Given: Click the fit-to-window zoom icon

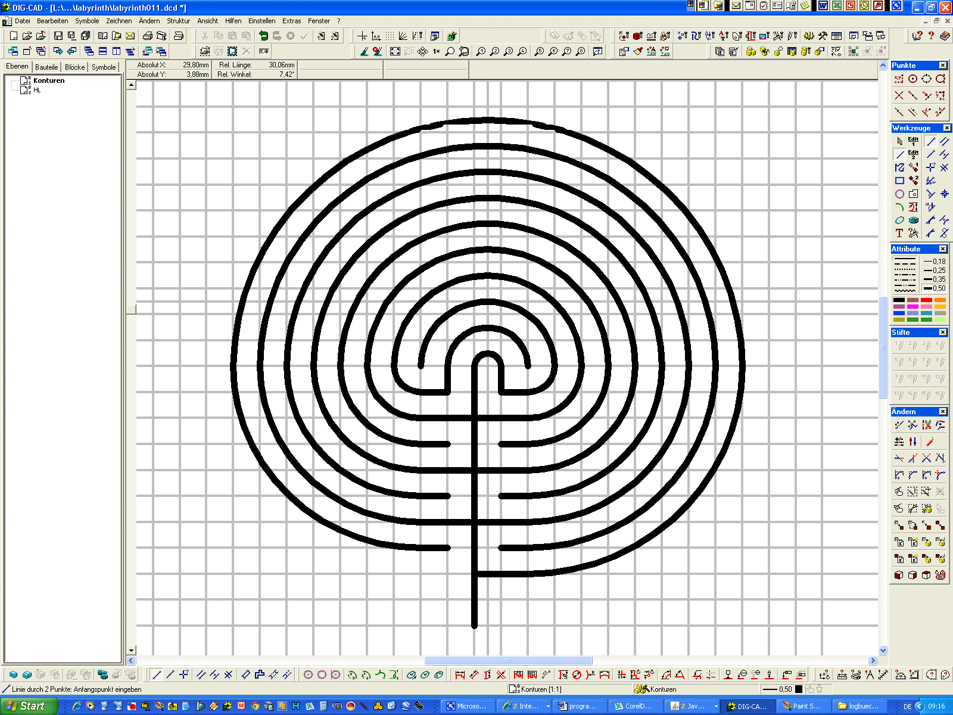Looking at the screenshot, I should point(395,51).
